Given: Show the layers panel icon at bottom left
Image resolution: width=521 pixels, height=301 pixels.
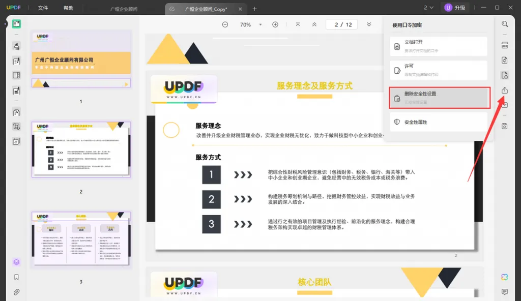Looking at the screenshot, I should tap(16, 262).
